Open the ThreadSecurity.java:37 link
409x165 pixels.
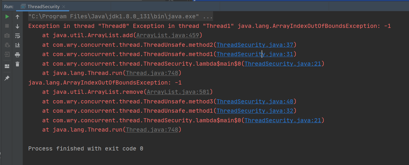click(255, 45)
